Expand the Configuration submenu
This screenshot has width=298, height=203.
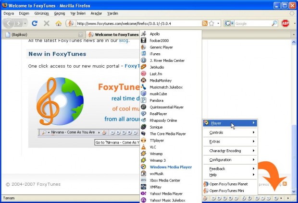point(230,160)
